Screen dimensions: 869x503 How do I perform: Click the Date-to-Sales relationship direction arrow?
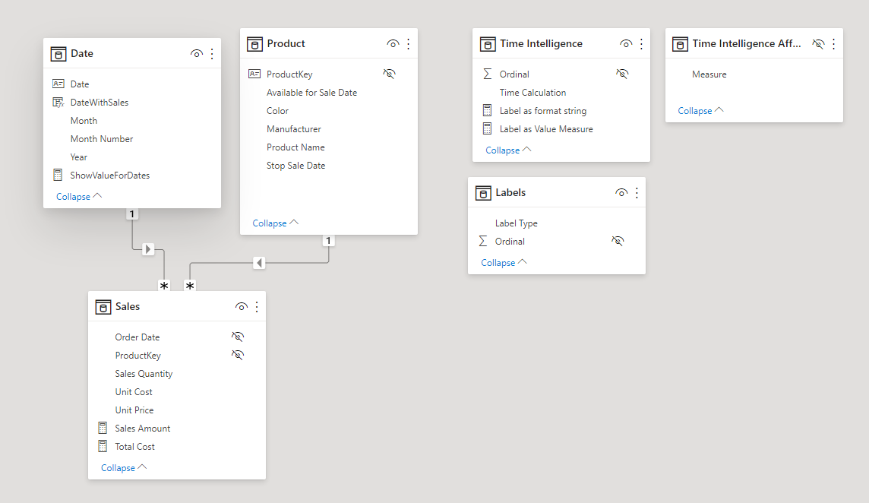click(148, 249)
